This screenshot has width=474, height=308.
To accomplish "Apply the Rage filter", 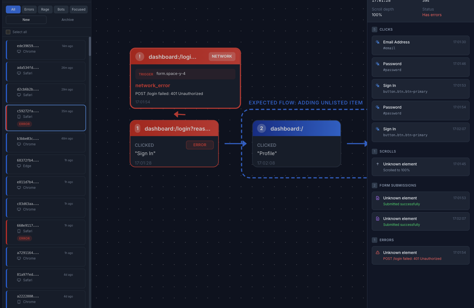I will tap(45, 9).
